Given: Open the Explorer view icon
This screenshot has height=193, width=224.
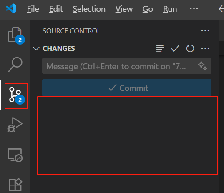Looking at the screenshot, I should tap(15, 35).
